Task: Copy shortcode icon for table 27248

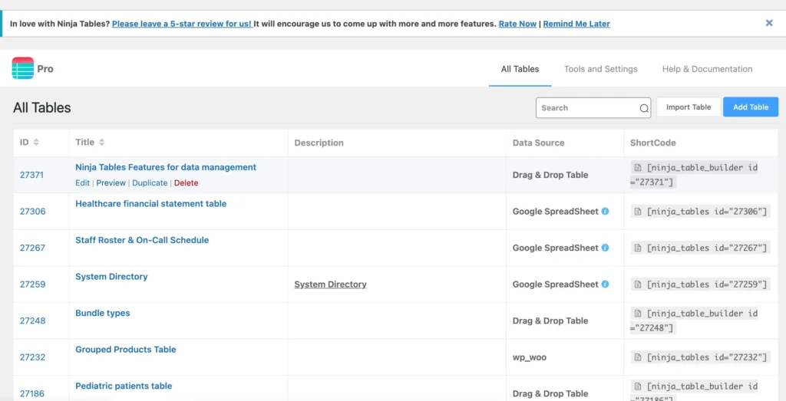Action: click(638, 314)
